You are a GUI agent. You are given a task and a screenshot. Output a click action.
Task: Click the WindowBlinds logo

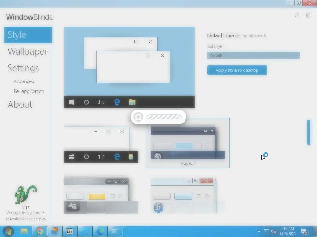29,17
